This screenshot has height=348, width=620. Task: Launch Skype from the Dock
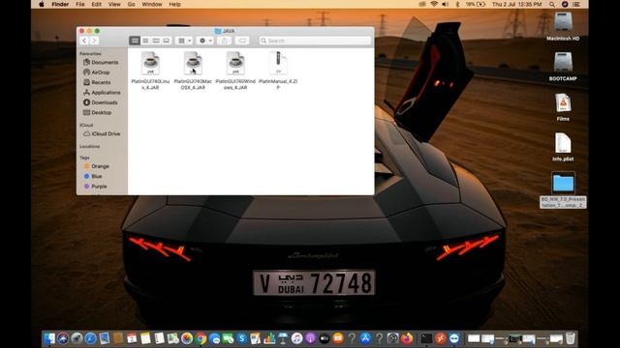242,338
